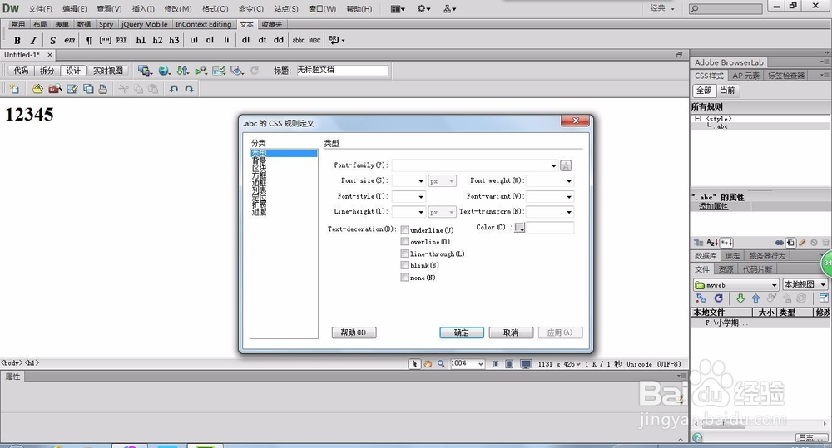
Task: Click the edit rule pencil icon in the CSS panel
Action: click(802, 243)
